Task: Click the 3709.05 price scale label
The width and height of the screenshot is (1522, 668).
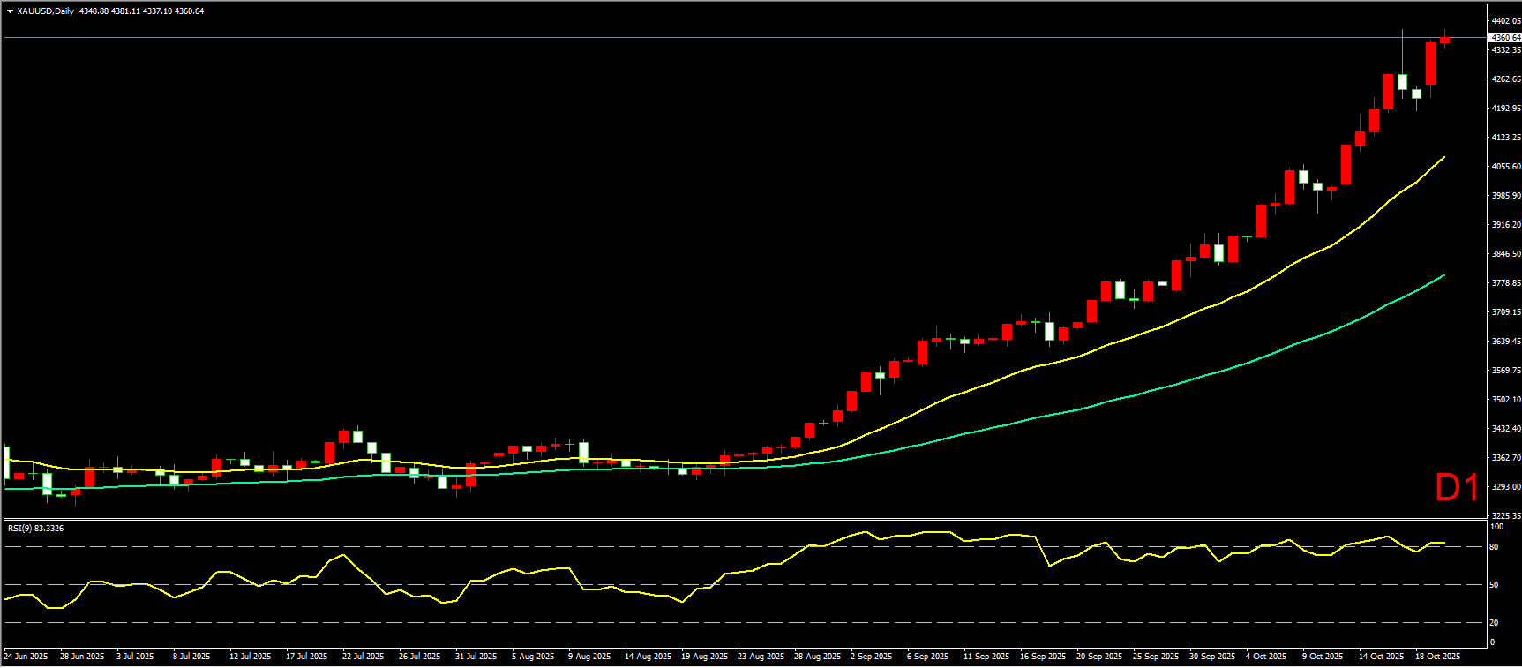Action: (1505, 312)
